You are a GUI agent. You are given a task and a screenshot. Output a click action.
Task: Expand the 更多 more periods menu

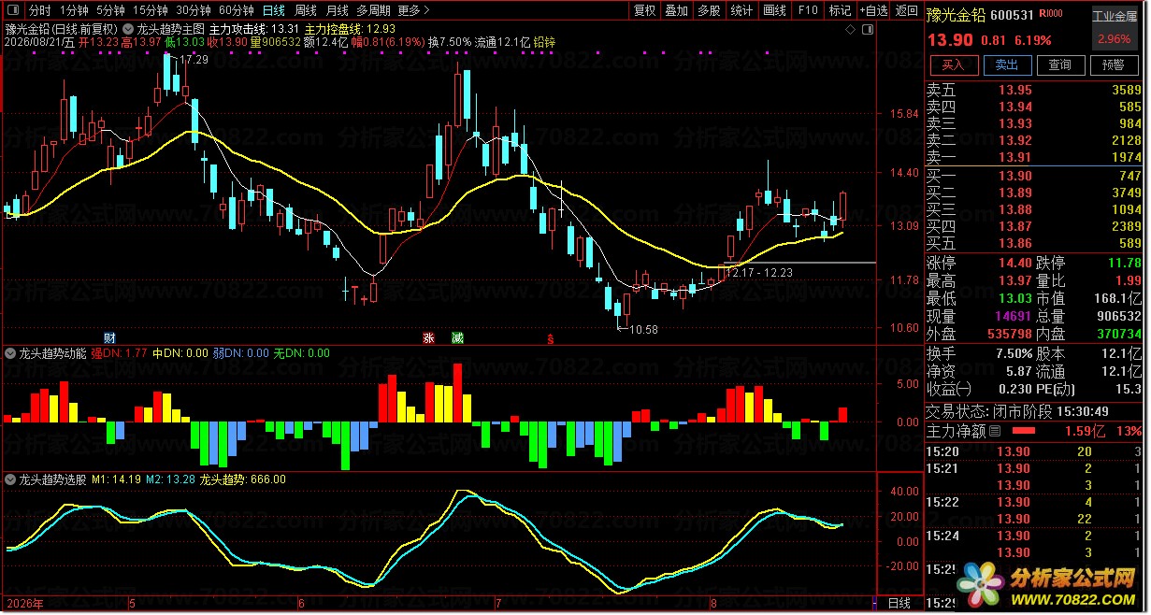413,11
